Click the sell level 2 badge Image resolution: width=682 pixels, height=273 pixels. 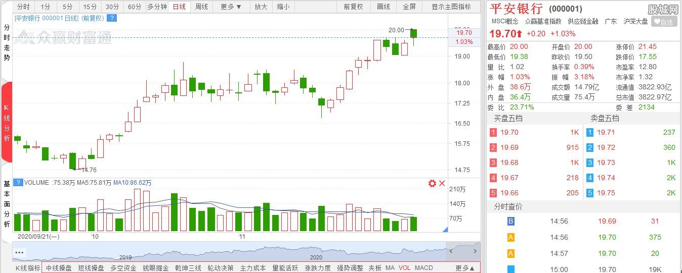590,148
